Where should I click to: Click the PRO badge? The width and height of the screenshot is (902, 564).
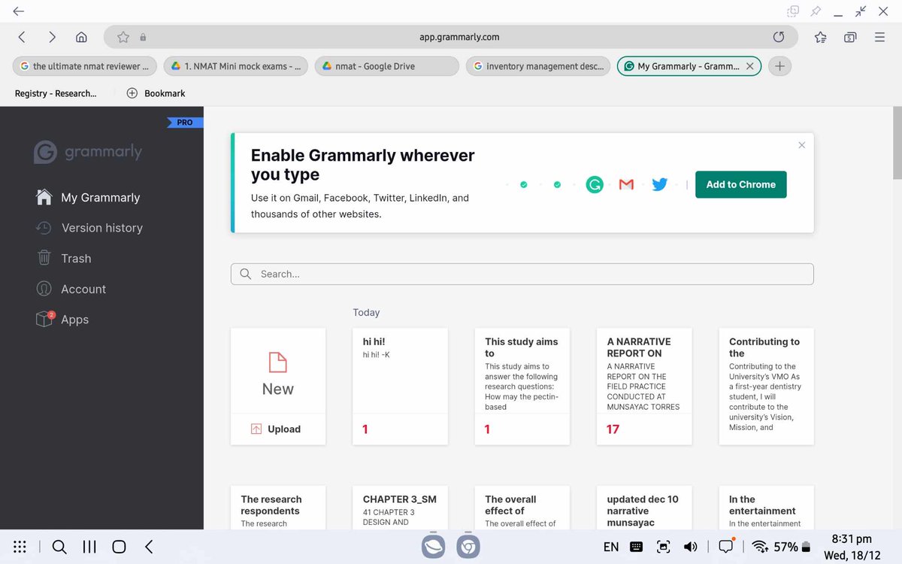click(185, 122)
